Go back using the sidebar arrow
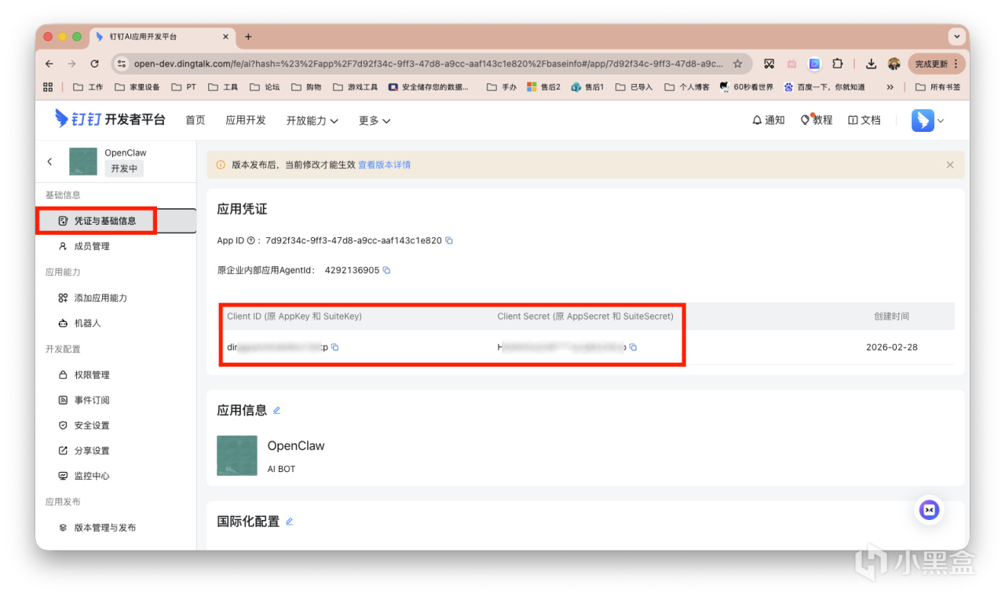The height and width of the screenshot is (597, 1005). coord(49,161)
